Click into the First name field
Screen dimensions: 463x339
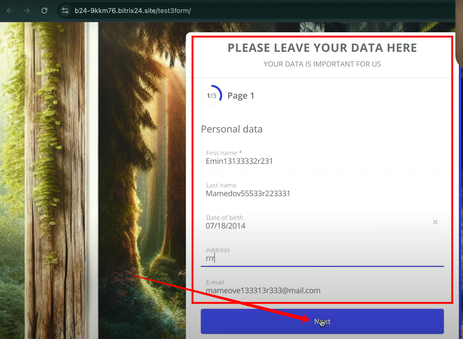click(x=322, y=158)
